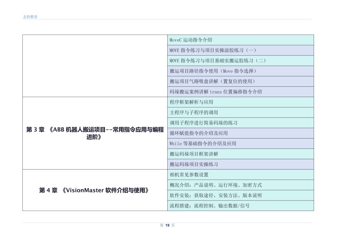Click row 码垛搬运案例讲解 trans 位置偏移指令介绍

241,92
